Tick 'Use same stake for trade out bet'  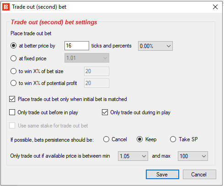coord(12,126)
